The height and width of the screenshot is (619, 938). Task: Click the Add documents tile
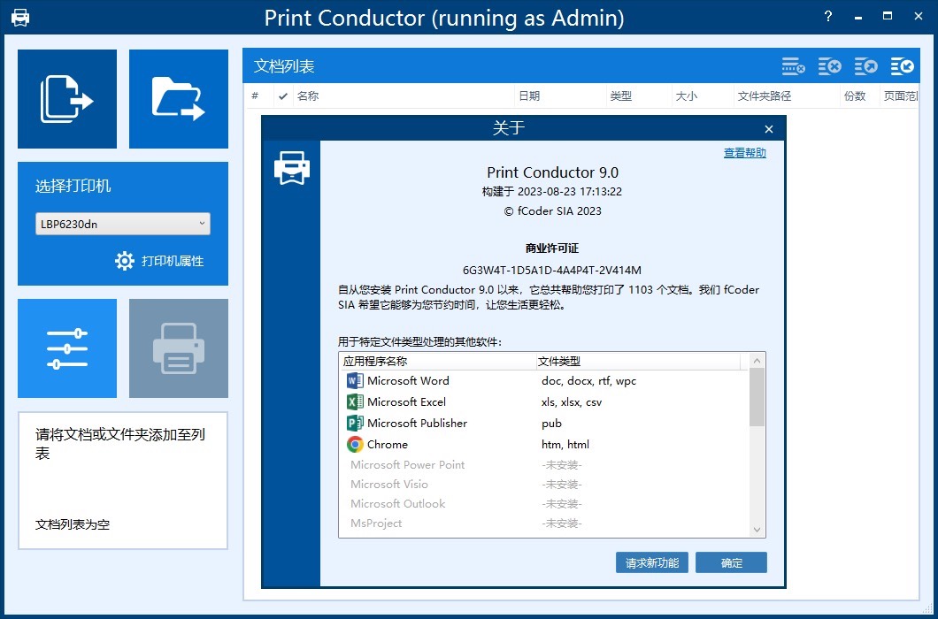[67, 99]
